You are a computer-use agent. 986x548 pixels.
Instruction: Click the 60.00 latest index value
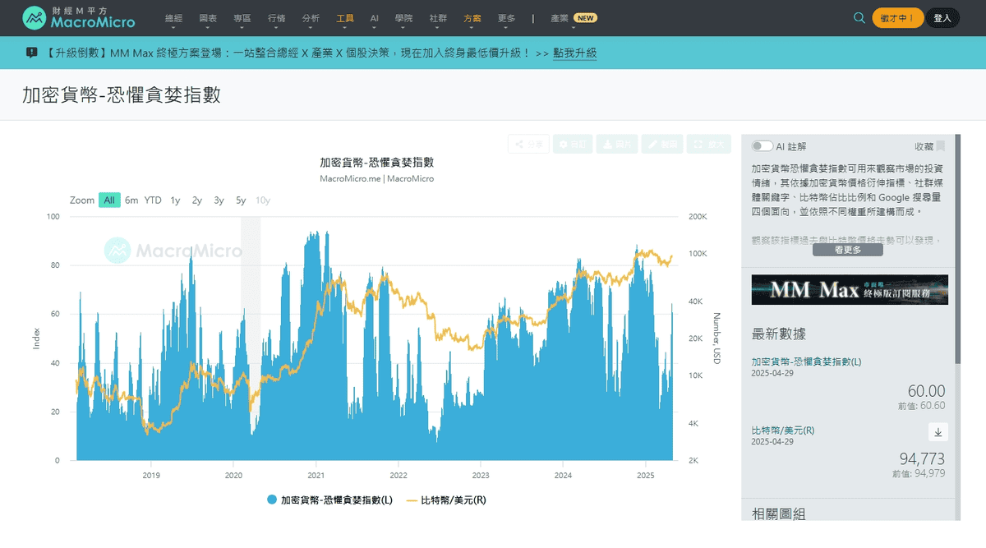coord(926,391)
